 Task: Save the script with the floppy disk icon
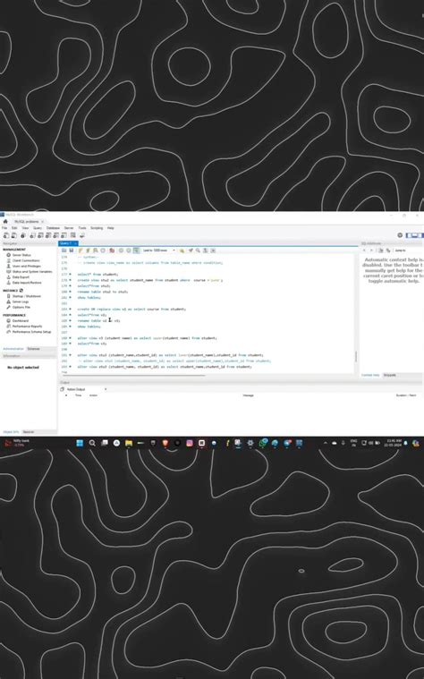coord(72,250)
